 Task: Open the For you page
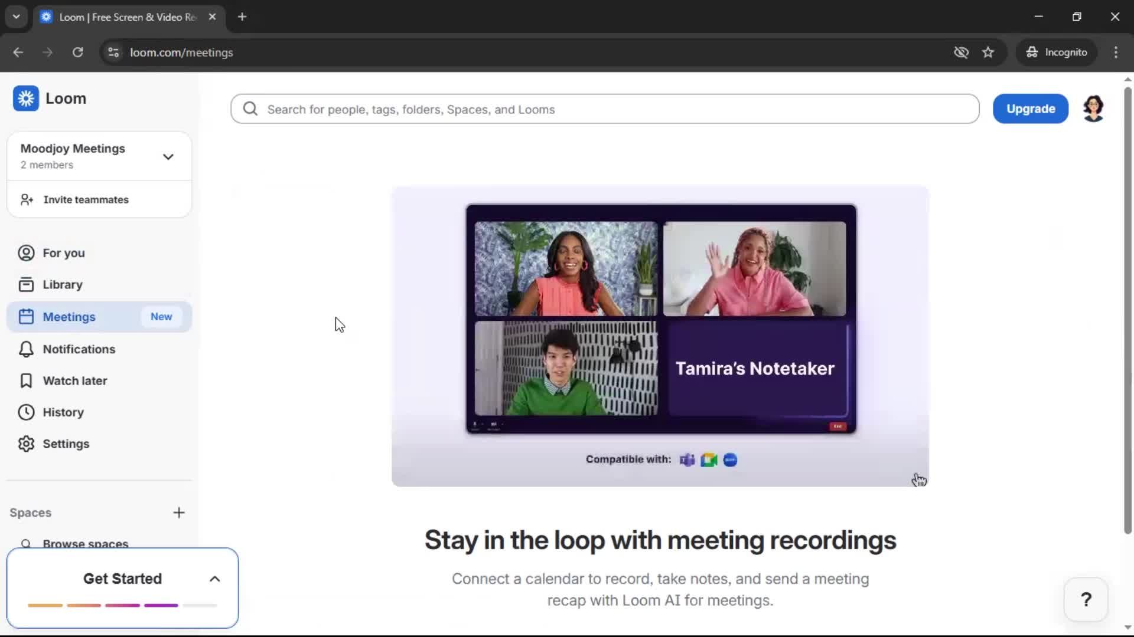(x=63, y=253)
